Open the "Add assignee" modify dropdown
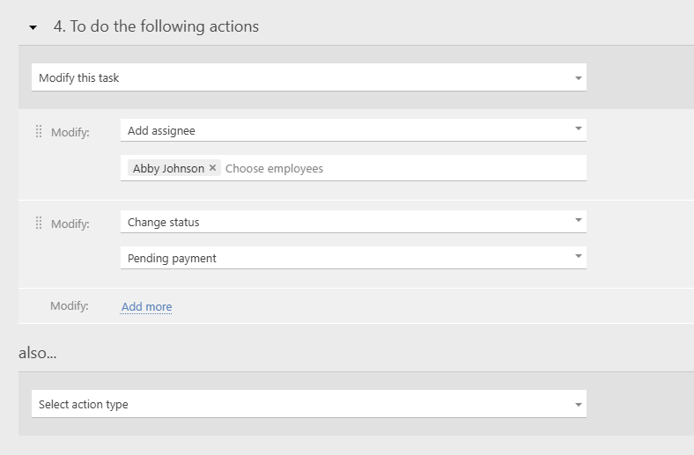694x455 pixels. pos(343,130)
